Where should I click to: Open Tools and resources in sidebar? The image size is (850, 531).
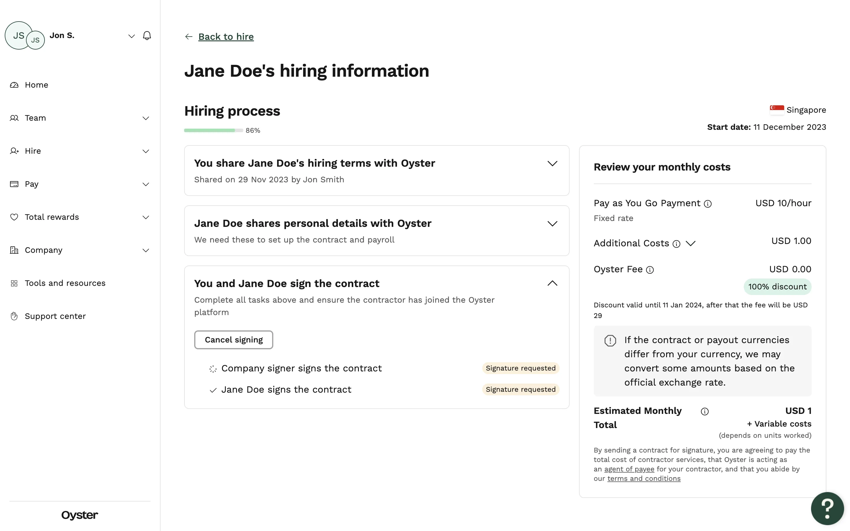click(x=65, y=283)
